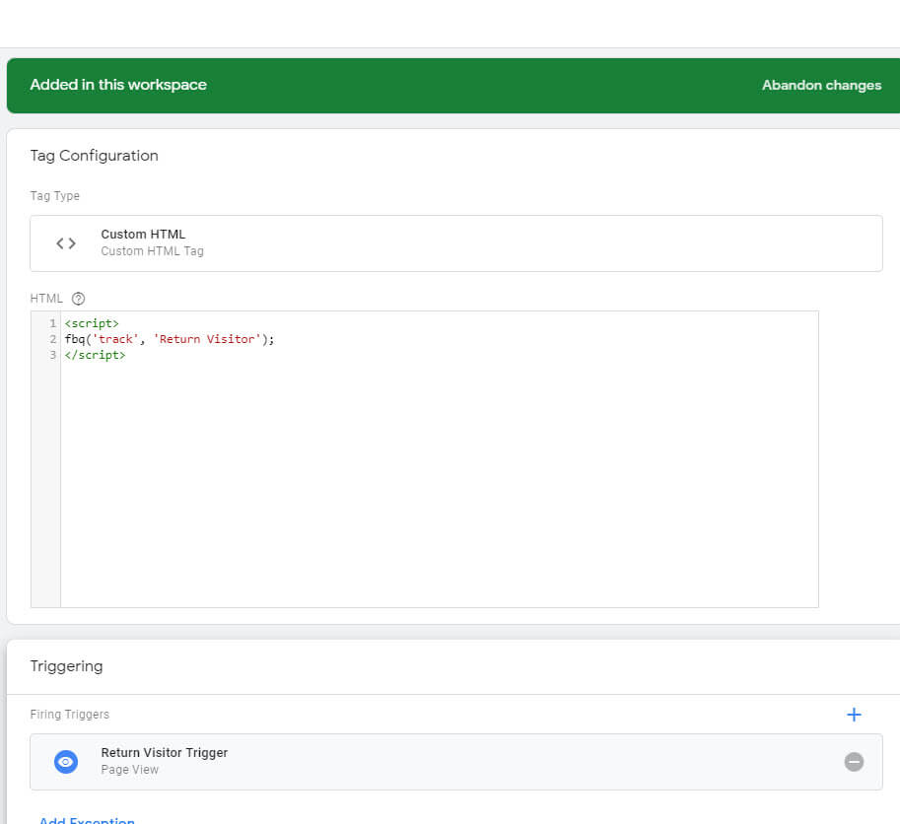
Task: Click the Added in this workspace label
Action: point(118,85)
